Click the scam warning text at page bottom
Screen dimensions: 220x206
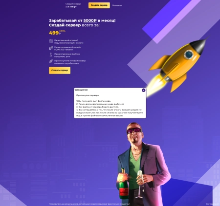[89, 204]
